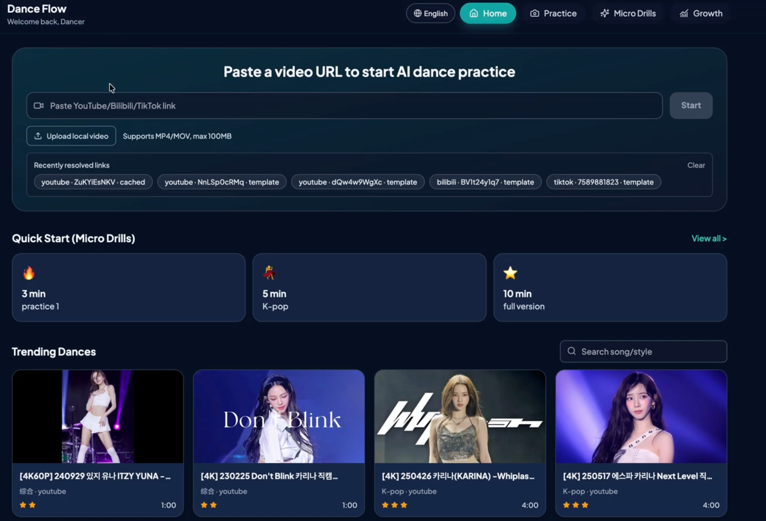Open the English language selector
The image size is (766, 521).
[x=431, y=13]
